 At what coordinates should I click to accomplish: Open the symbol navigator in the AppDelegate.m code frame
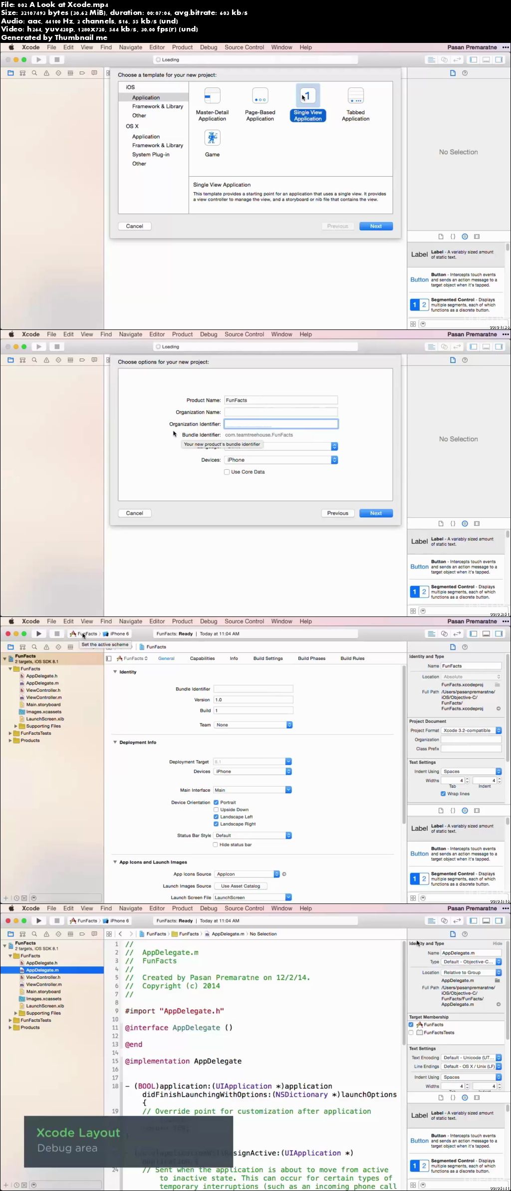point(22,934)
